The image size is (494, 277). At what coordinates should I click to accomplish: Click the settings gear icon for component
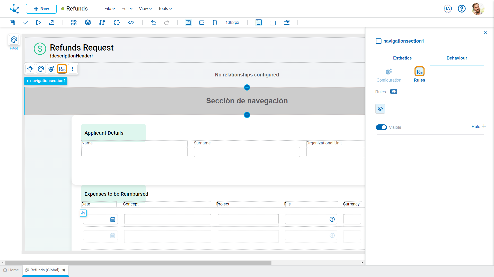[51, 69]
